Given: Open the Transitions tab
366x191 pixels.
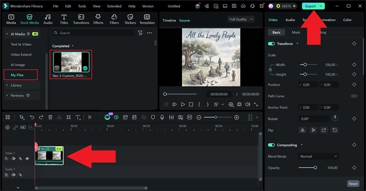Looking at the screenshot, I should tap(81, 19).
